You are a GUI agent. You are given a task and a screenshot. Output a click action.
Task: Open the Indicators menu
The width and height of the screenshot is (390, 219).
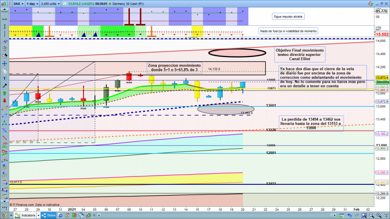(29, 216)
